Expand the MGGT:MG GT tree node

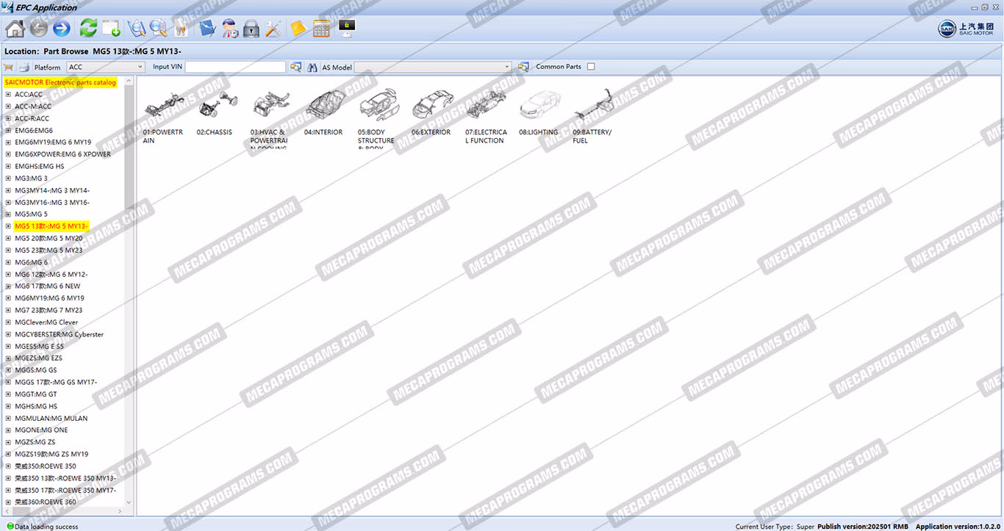(8, 394)
